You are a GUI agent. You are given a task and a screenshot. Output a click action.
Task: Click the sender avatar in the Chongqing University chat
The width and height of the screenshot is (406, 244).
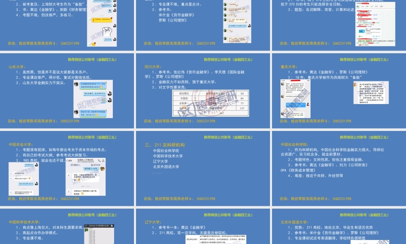(283, 84)
